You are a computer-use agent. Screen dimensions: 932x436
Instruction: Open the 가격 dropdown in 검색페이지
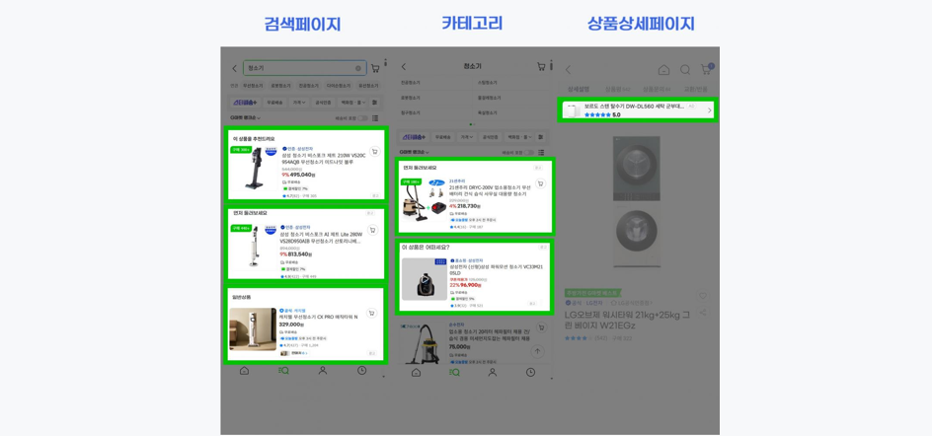point(298,103)
